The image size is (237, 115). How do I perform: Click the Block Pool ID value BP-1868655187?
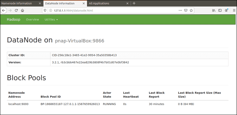tap(70, 104)
